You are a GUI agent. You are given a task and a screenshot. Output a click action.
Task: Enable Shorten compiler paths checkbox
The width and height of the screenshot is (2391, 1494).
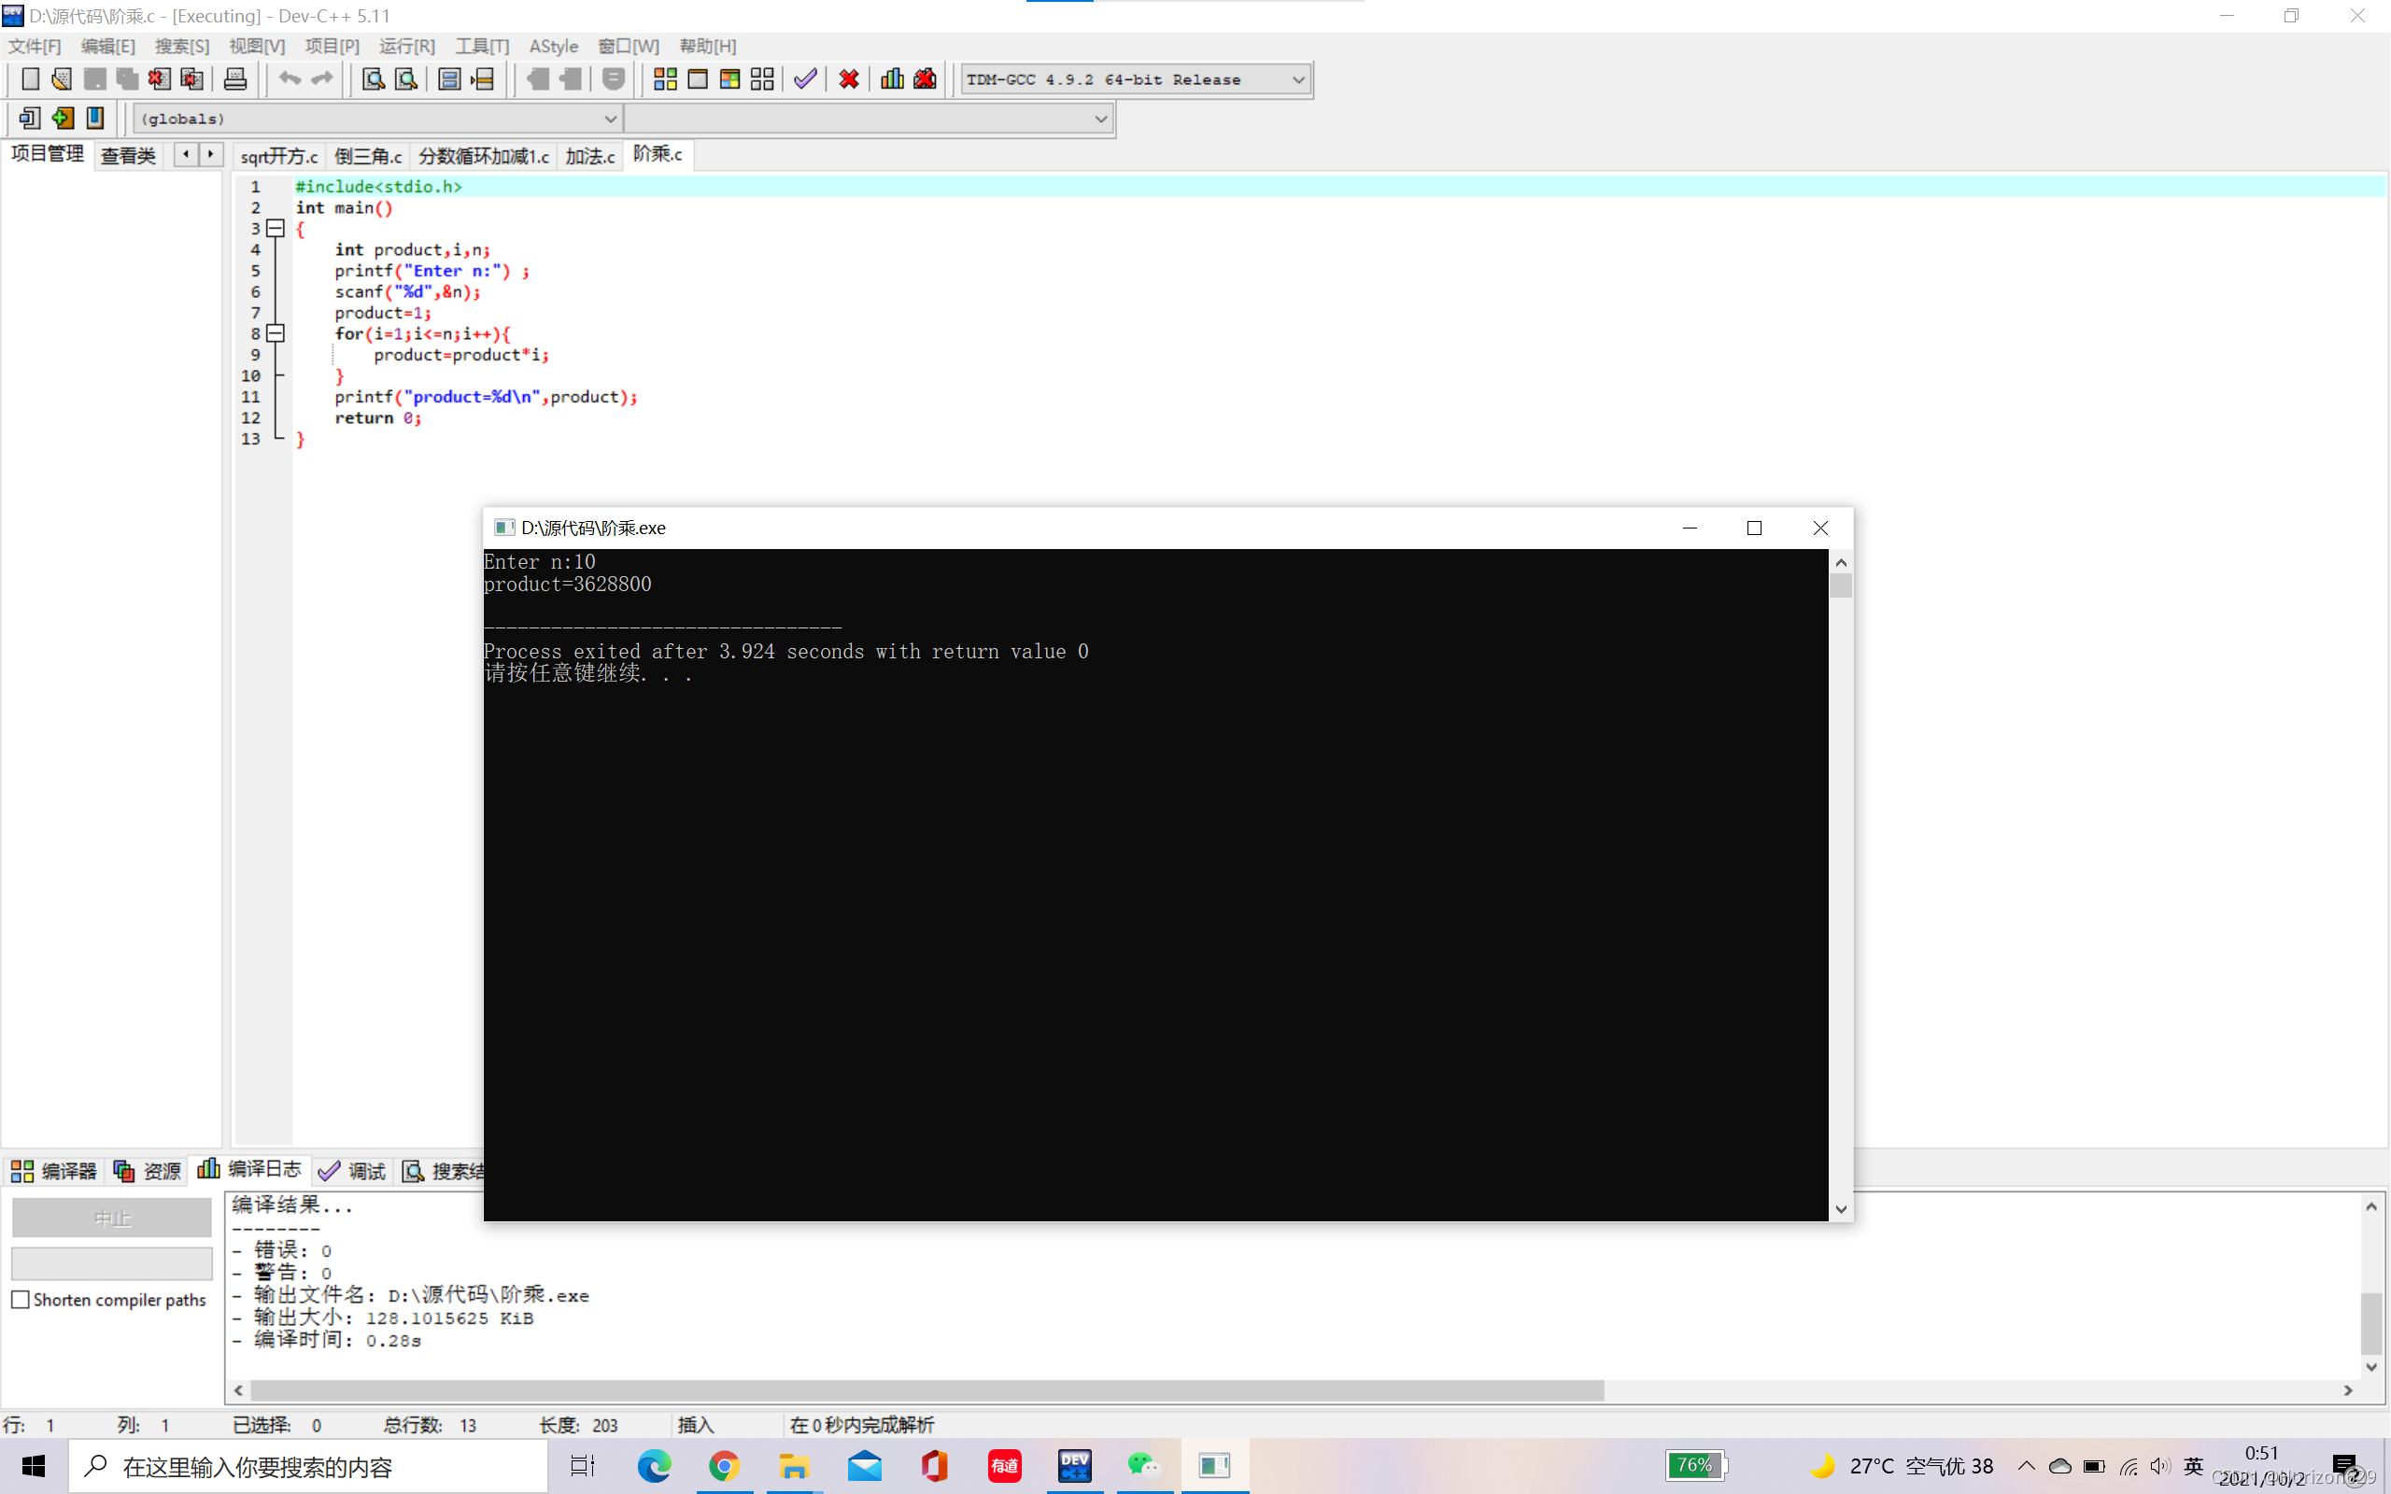(x=21, y=1300)
